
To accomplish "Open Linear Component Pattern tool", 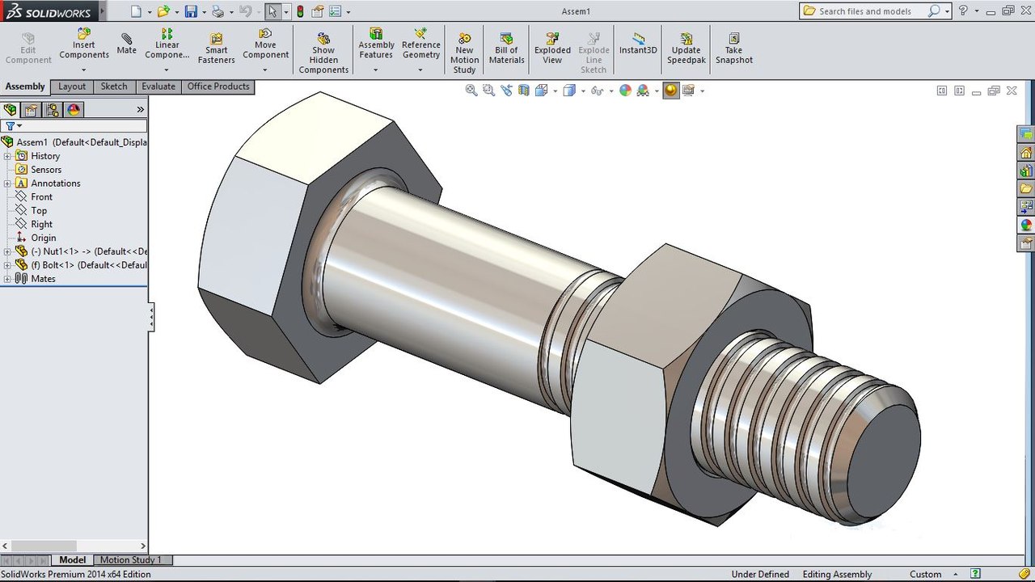I will click(x=167, y=44).
